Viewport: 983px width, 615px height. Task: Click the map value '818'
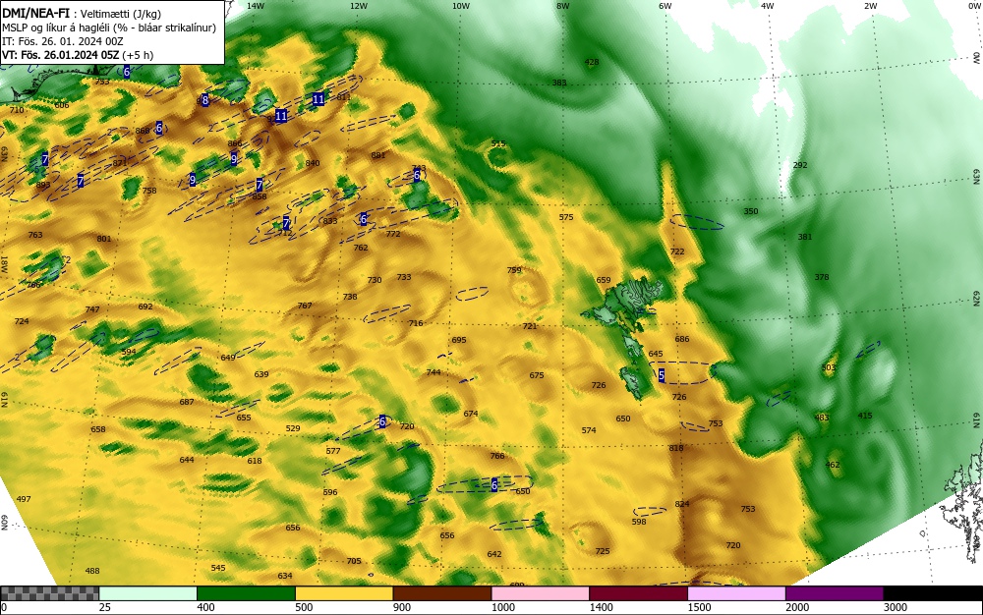coord(676,448)
